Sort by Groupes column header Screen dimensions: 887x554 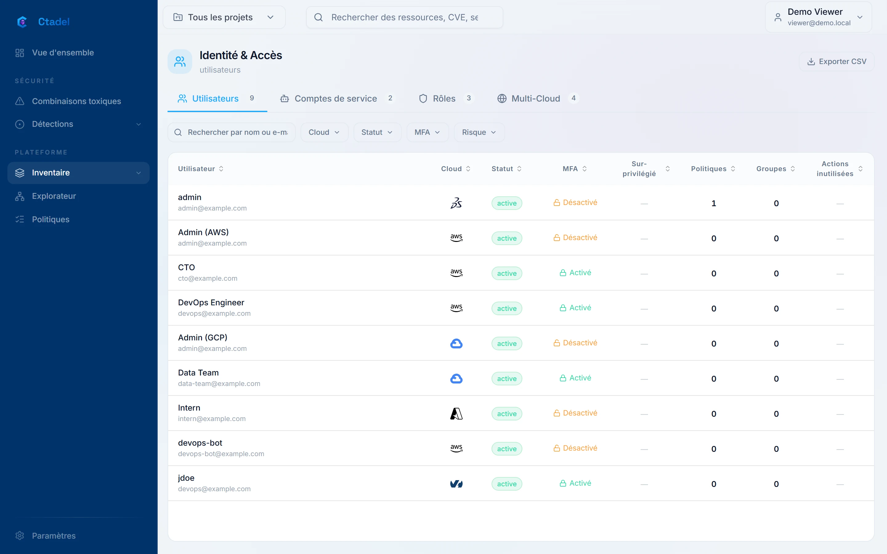[776, 169]
